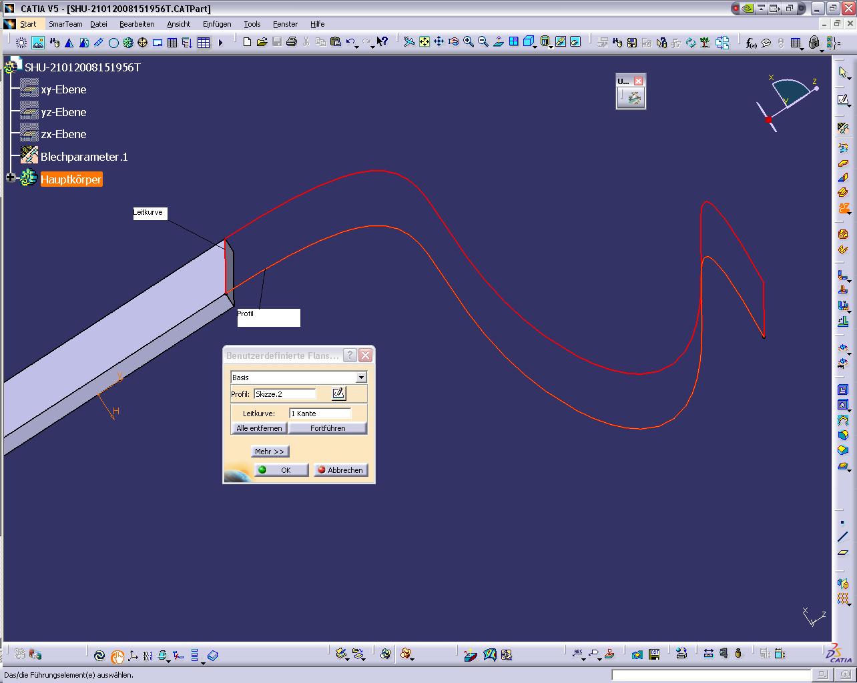857x683 pixels.
Task: Click the sketch edit icon next to Profil field
Action: coord(338,394)
